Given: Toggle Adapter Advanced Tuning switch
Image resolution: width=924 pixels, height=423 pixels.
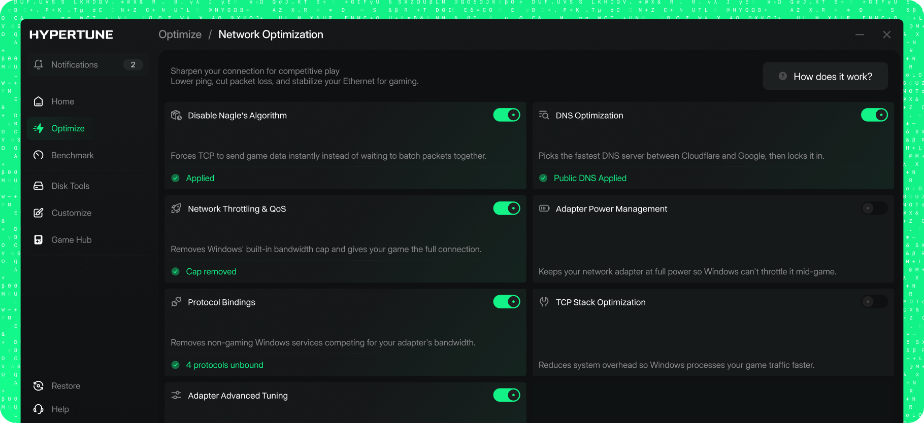Looking at the screenshot, I should (x=507, y=395).
